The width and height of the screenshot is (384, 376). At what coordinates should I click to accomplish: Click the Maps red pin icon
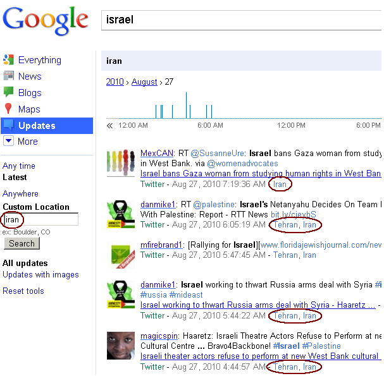pyautogui.click(x=8, y=109)
